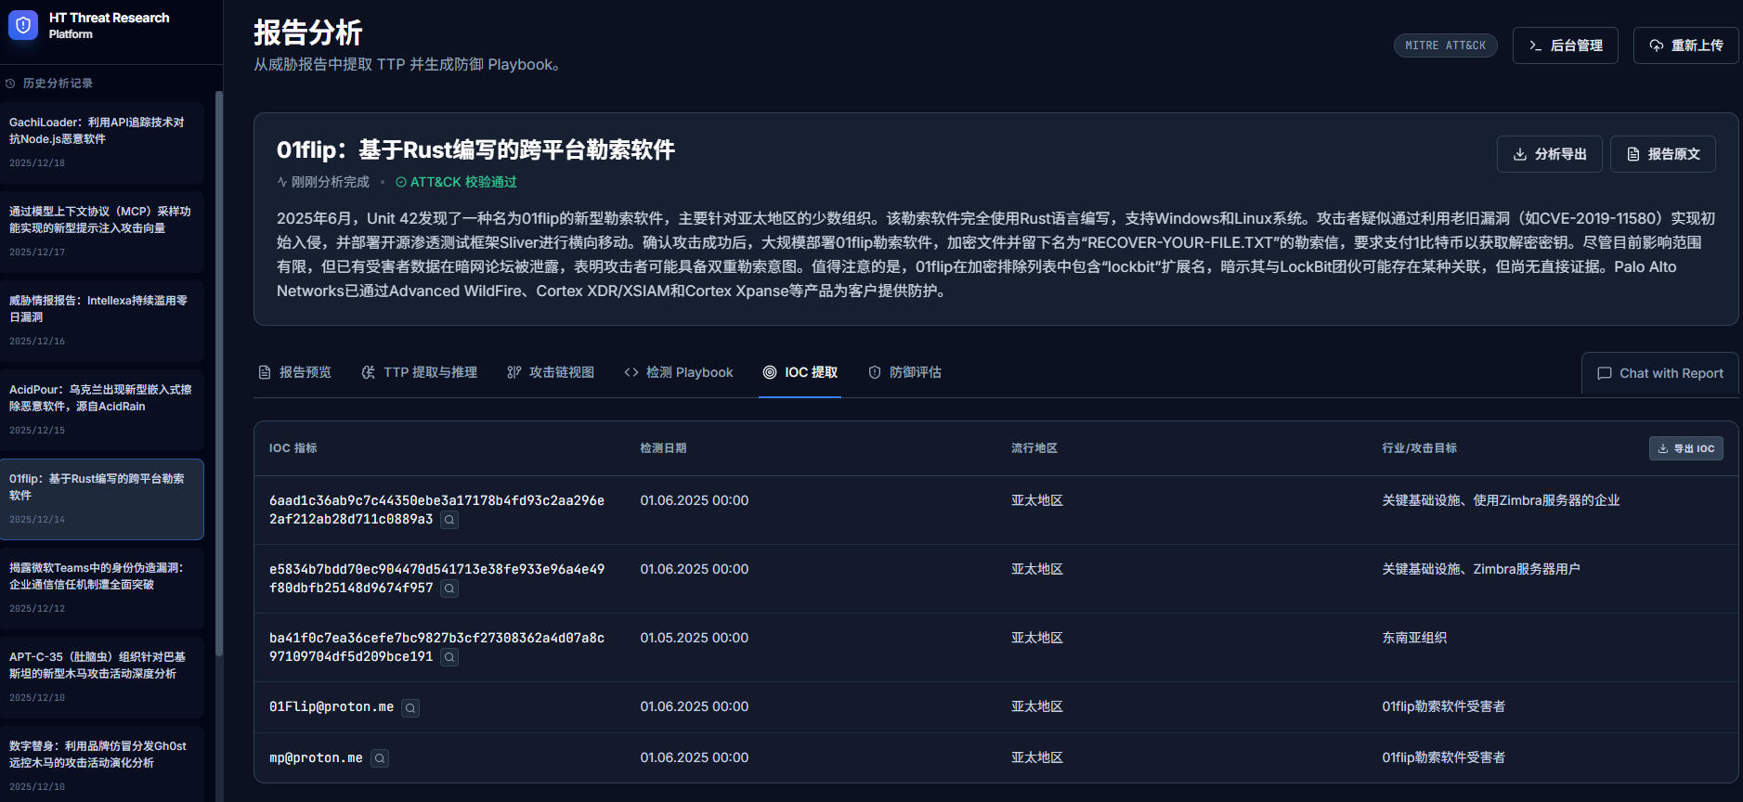Switch to TTP 提取与推理 tab
Viewport: 1743px width, 802px height.
pos(419,372)
